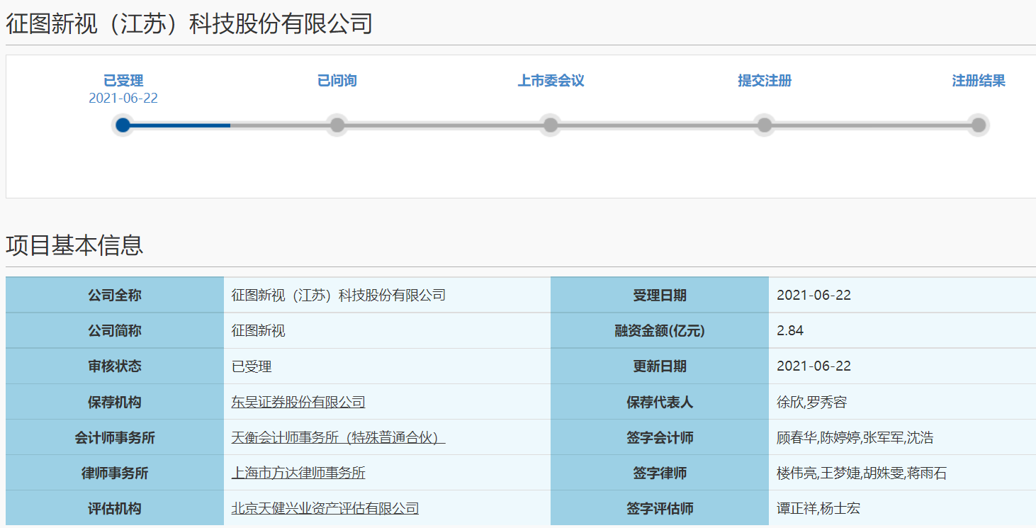This screenshot has height=528, width=1036.
Task: Click the 签字律师 header cell
Action: point(660,473)
